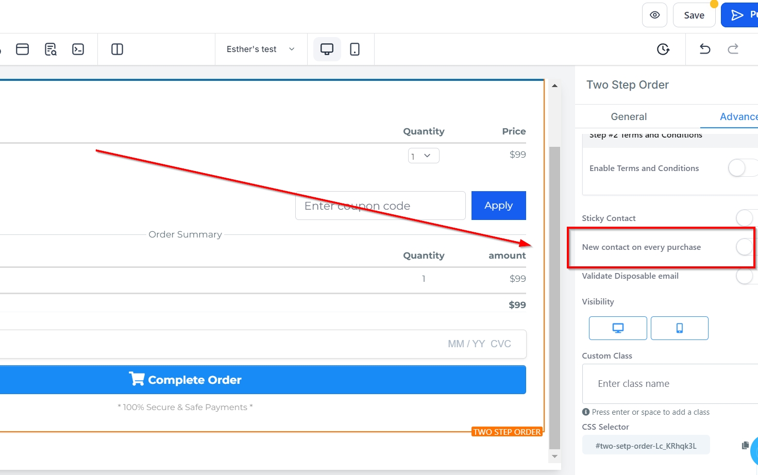Click the Save button
Viewport: 758px width, 475px height.
coord(694,15)
